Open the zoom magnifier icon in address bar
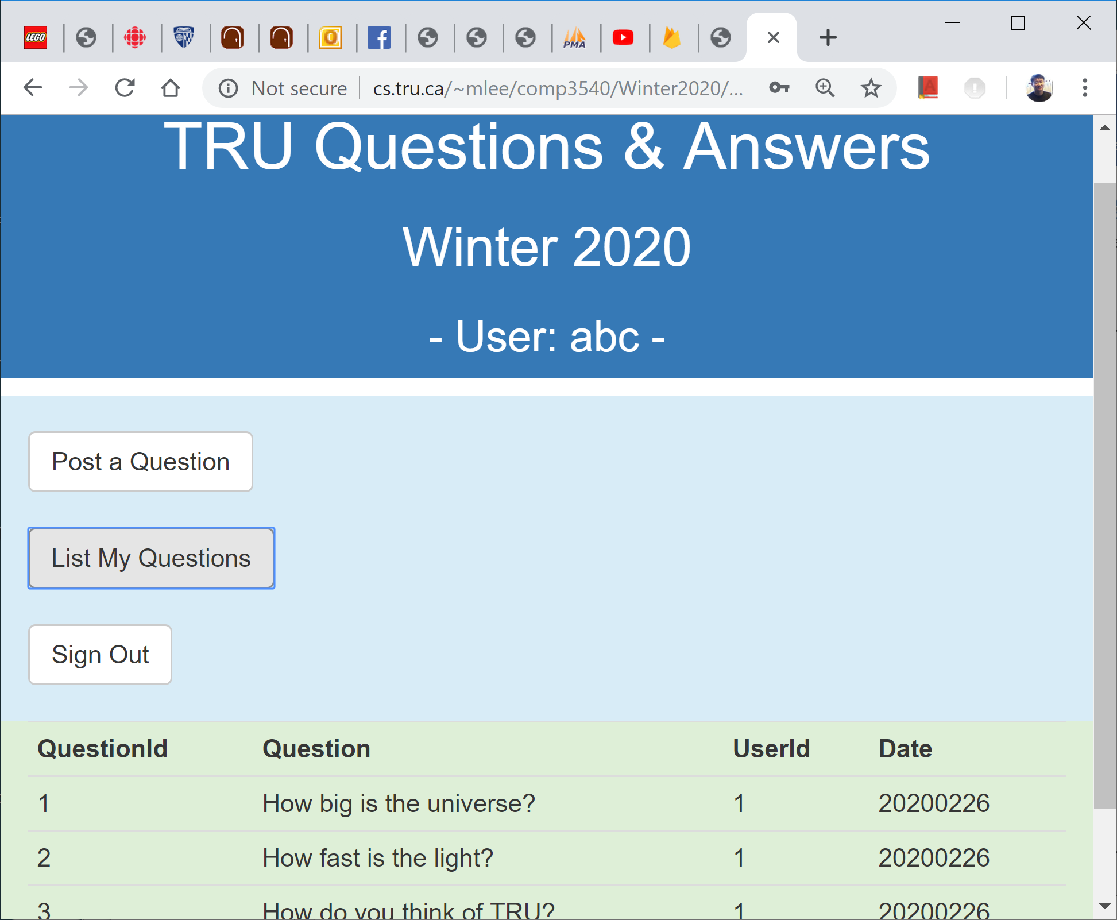 (x=825, y=88)
